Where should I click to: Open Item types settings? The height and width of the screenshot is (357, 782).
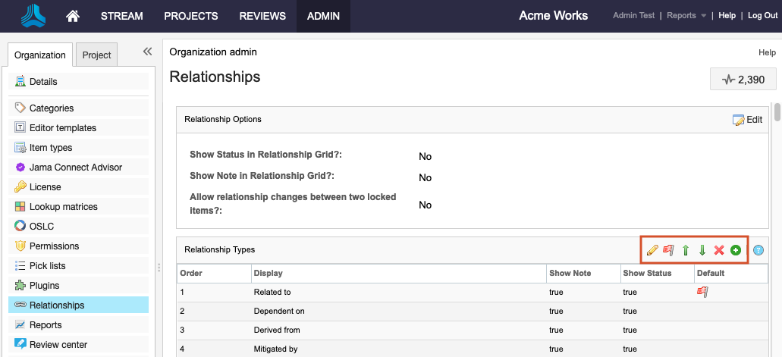click(78, 148)
